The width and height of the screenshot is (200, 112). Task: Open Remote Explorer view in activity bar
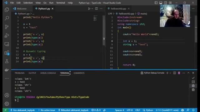tap(7, 44)
